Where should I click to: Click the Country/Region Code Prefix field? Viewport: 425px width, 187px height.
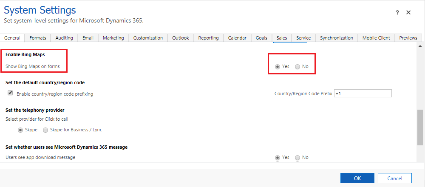[x=363, y=93]
